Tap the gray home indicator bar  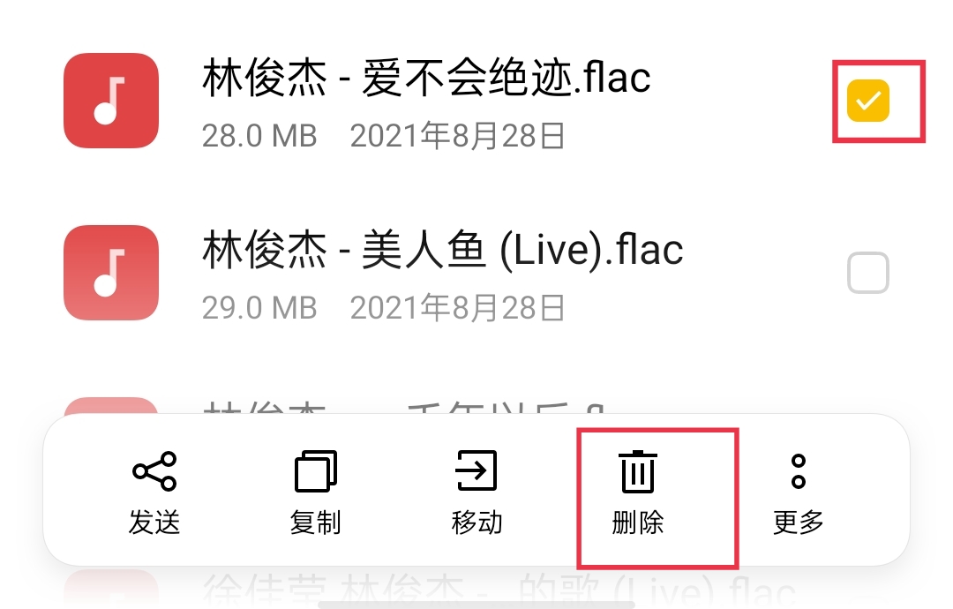point(476,605)
